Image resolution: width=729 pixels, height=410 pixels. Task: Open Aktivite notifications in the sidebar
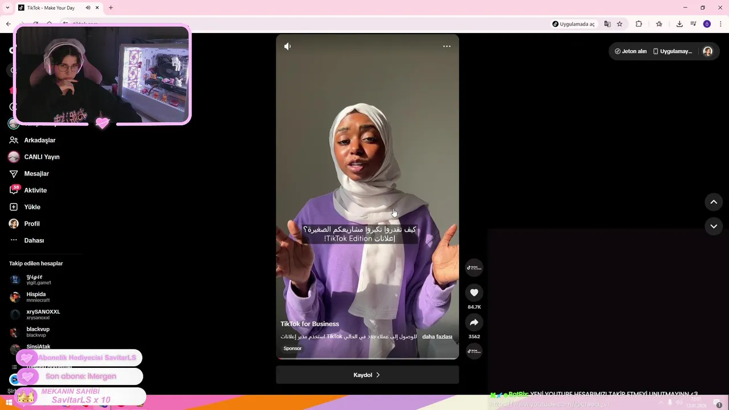point(35,190)
